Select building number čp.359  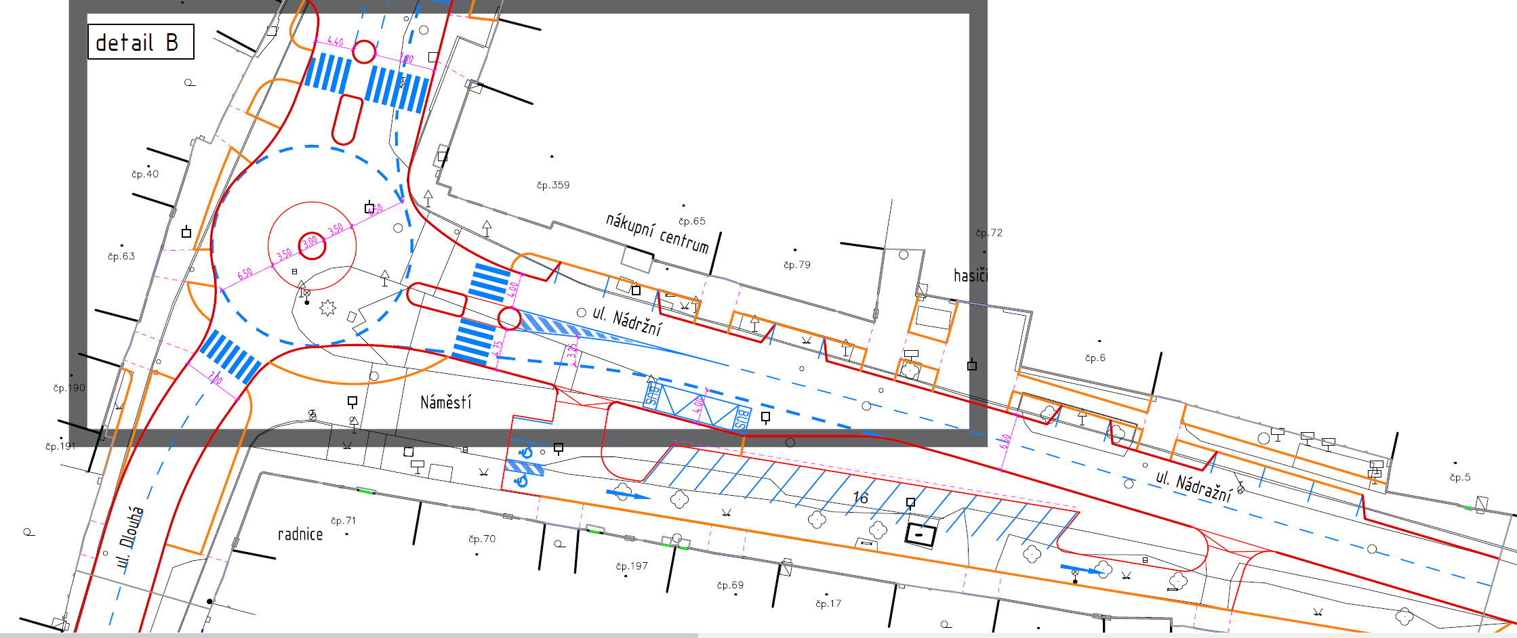tap(553, 185)
